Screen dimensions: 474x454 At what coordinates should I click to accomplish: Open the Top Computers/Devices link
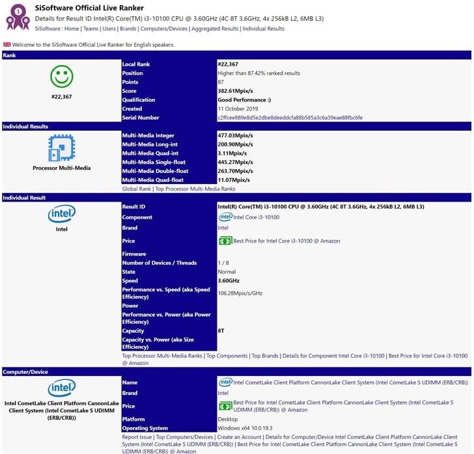point(184,437)
